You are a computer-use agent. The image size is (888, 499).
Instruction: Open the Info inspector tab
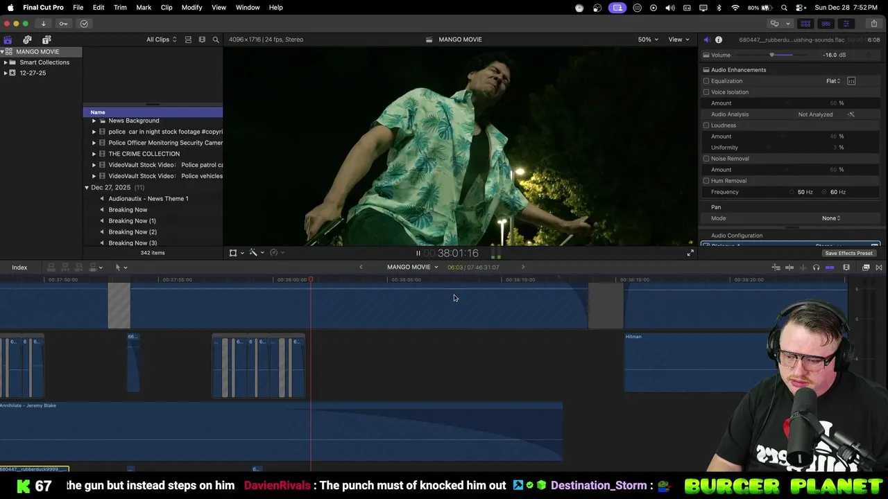[719, 40]
